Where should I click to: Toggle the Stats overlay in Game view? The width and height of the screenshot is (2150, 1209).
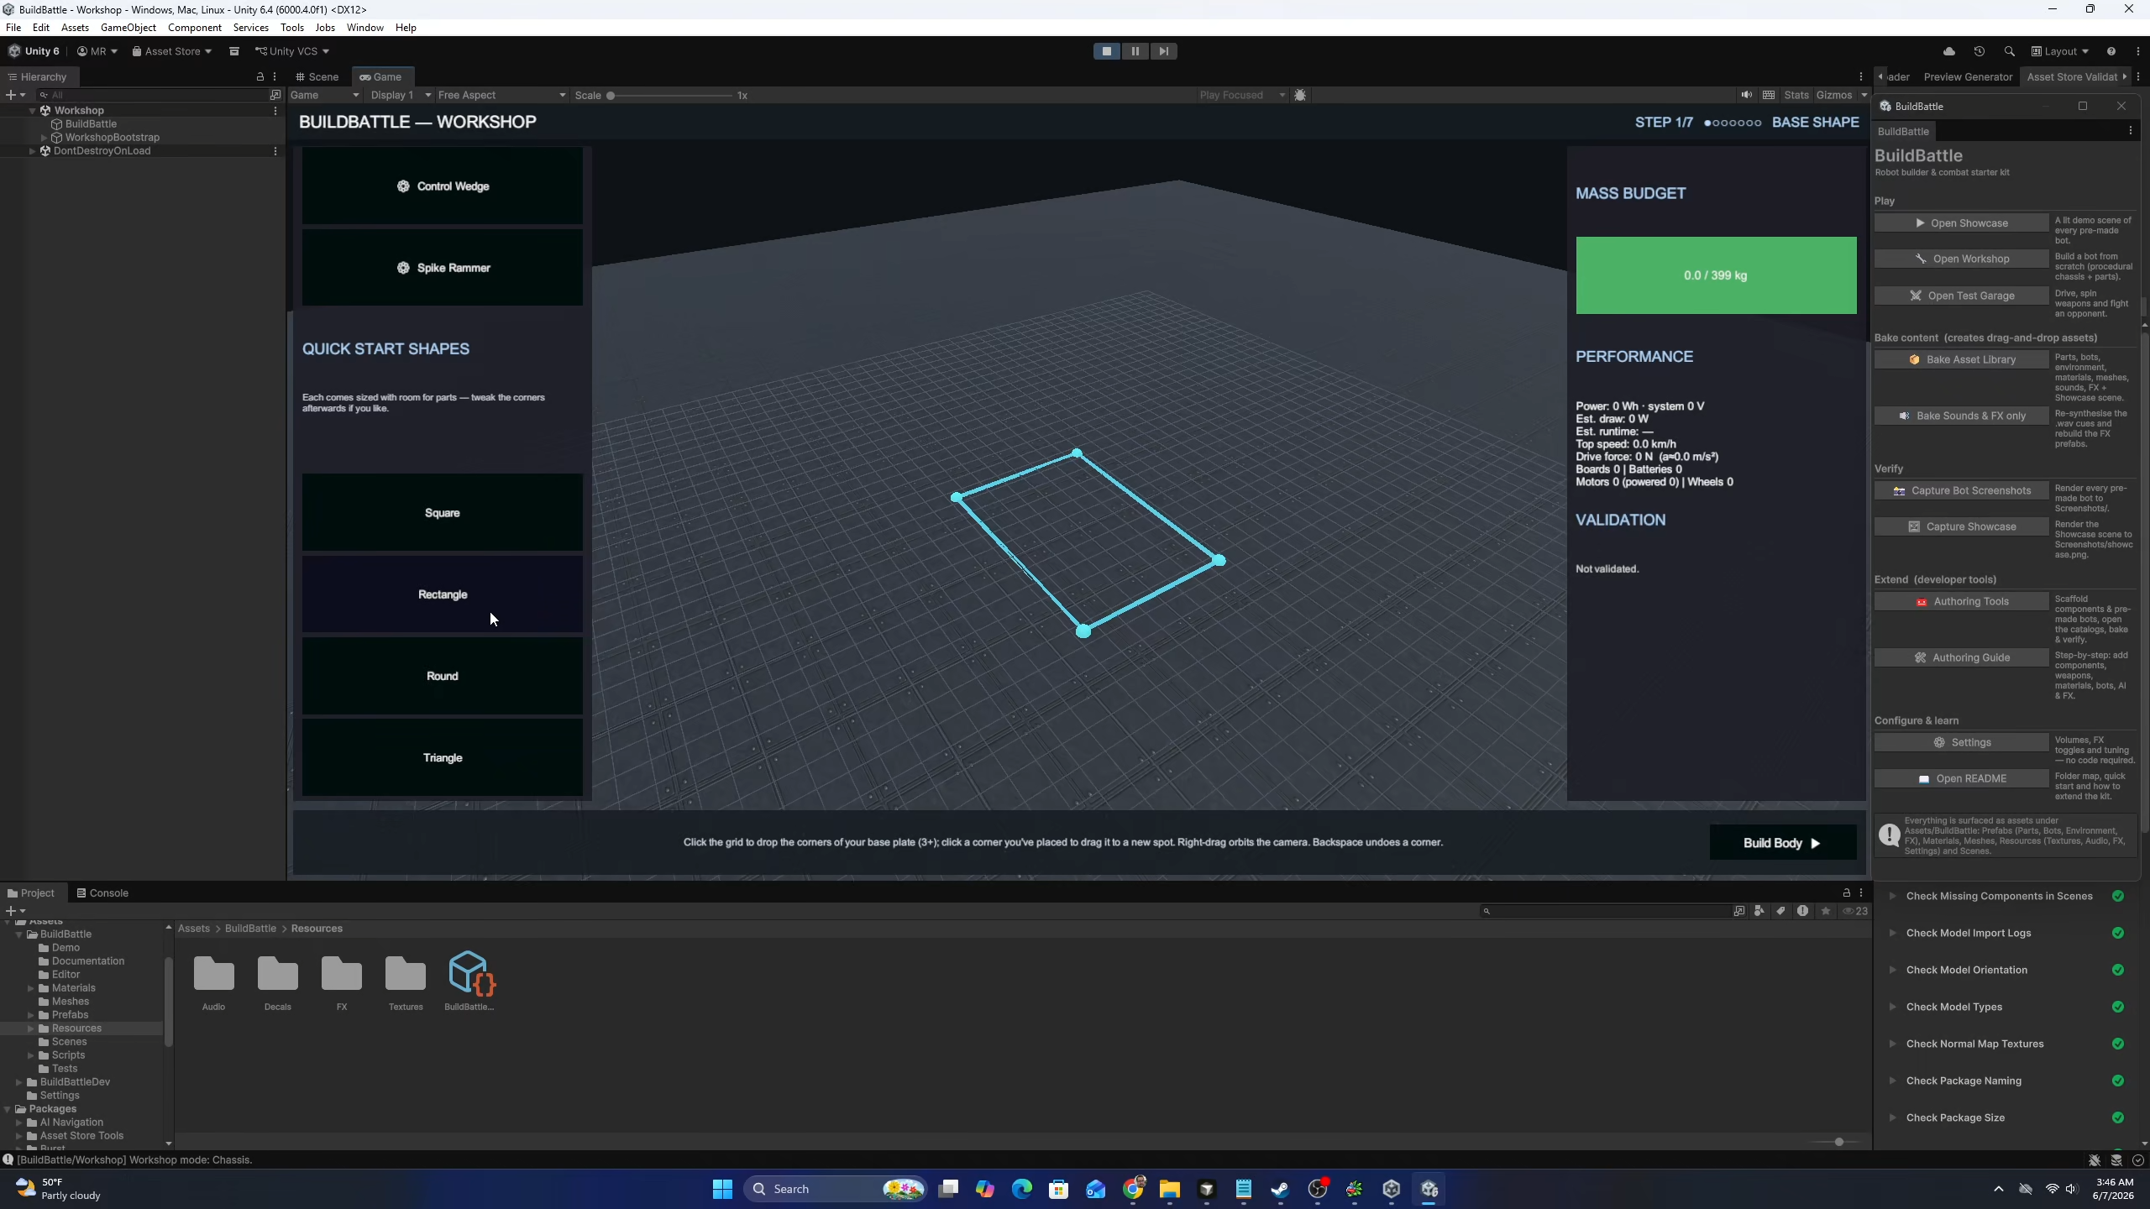click(x=1796, y=95)
